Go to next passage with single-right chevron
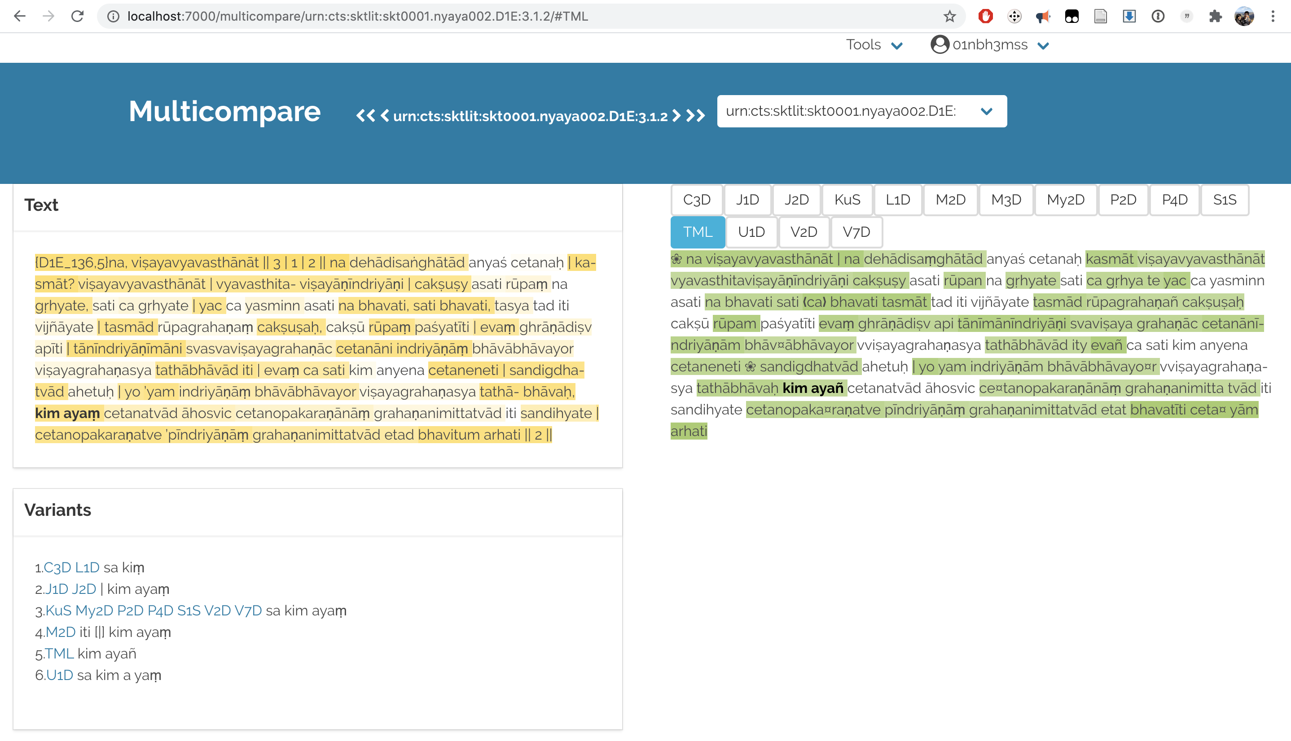Screen dimensions: 1291x741 pos(676,116)
